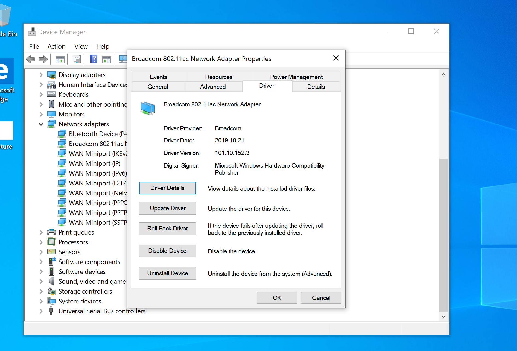Click the Human Interface Devices icon
This screenshot has height=351, width=517.
click(51, 84)
